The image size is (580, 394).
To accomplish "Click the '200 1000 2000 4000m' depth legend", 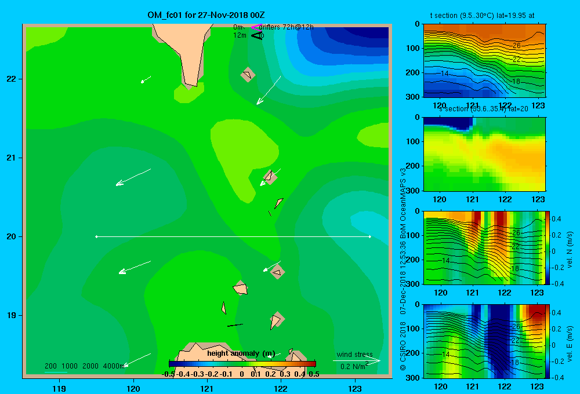I will pyautogui.click(x=84, y=366).
